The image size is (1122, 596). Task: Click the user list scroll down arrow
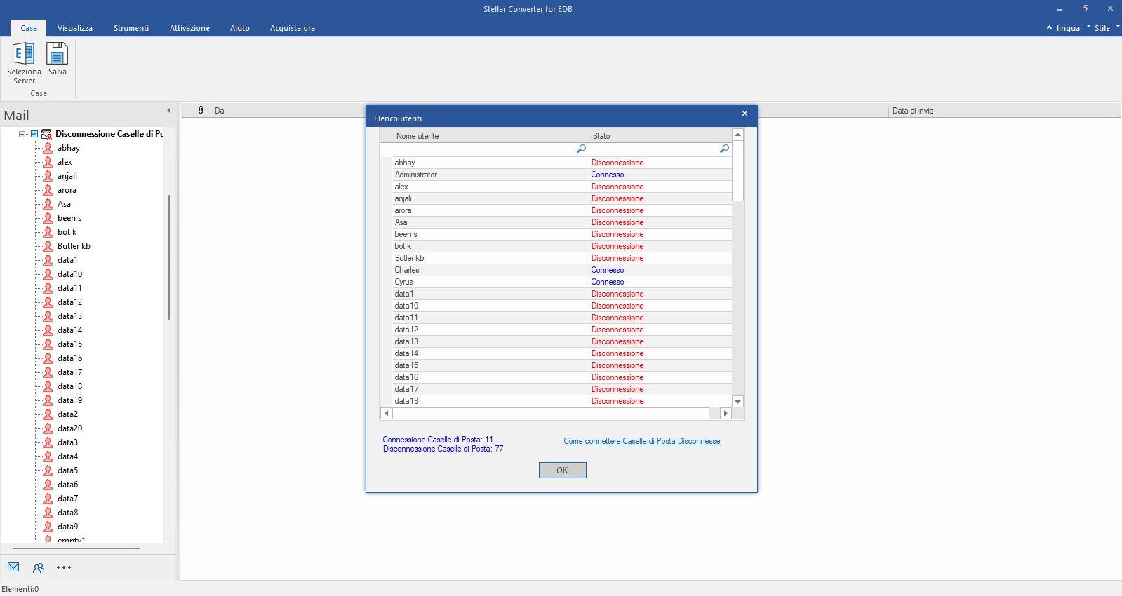[x=737, y=402]
